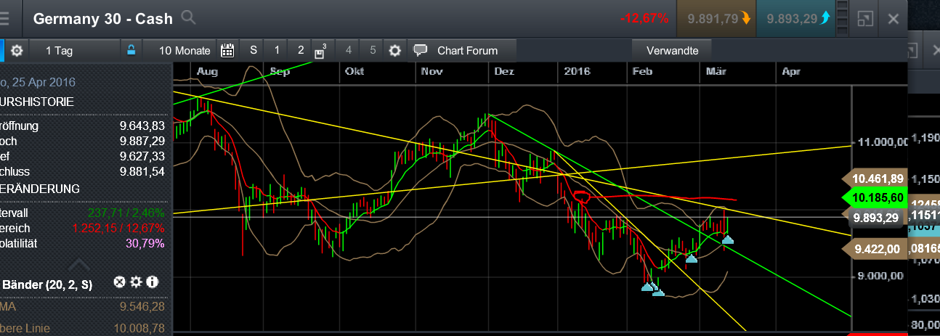Viewport: 940px width, 336px height.
Task: Pop out the chart window icon
Action: click(x=866, y=18)
